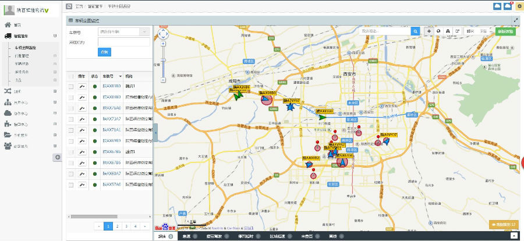Go to page 2 of vehicle list

point(117,226)
